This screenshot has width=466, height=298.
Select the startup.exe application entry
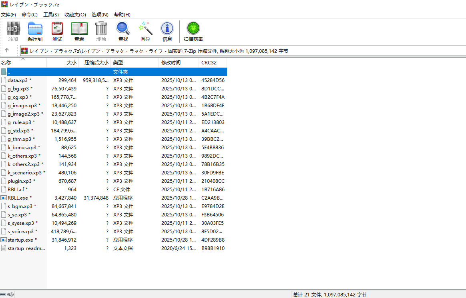click(x=20, y=240)
